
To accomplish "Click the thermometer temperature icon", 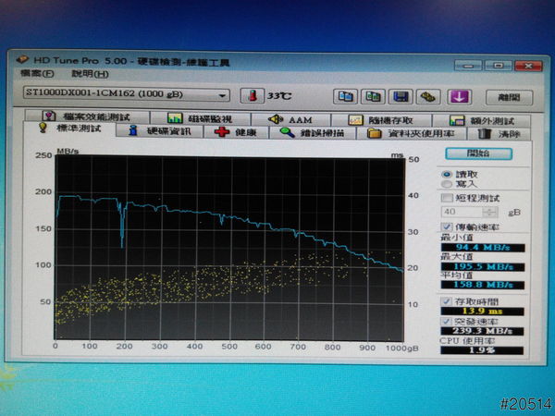I will tap(251, 95).
